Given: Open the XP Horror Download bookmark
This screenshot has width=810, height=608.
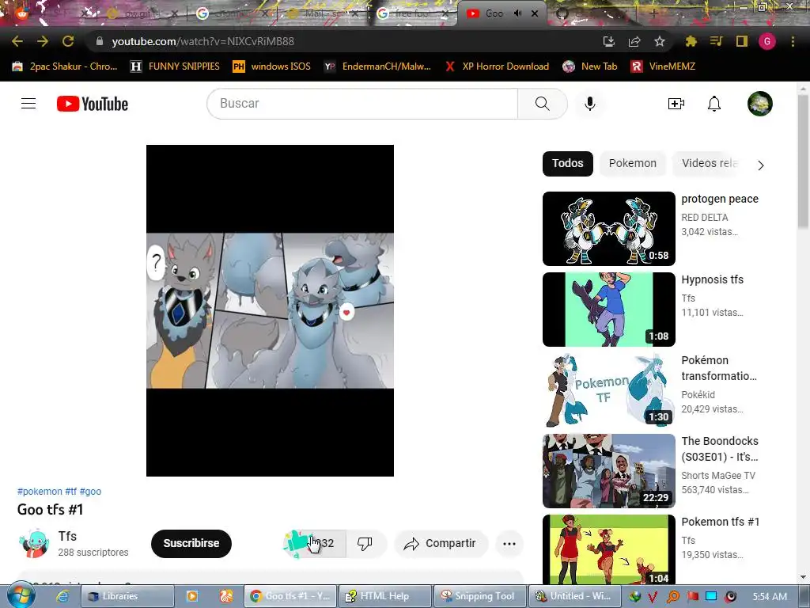Looking at the screenshot, I should pyautogui.click(x=497, y=66).
